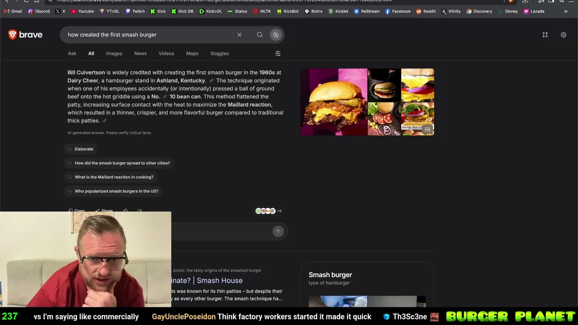578x325 pixels.
Task: Open the X bookmark
Action: [60, 11]
